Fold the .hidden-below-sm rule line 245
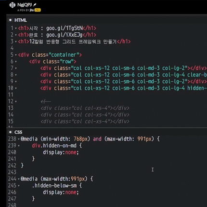Image resolution: width=207 pixels, height=207 pixels. pyautogui.click(x=19, y=186)
